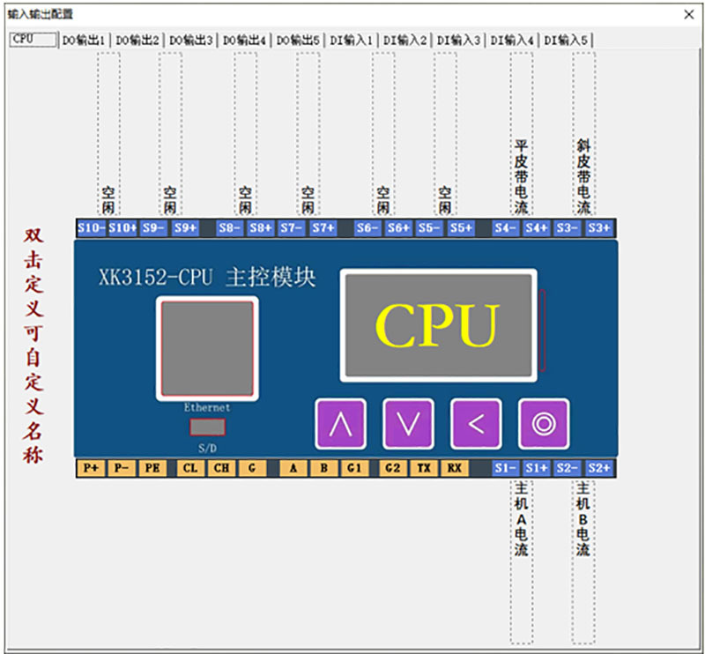This screenshot has width=705, height=654.
Task: Click the 主机A电流 label below S1
Action: coord(521,518)
